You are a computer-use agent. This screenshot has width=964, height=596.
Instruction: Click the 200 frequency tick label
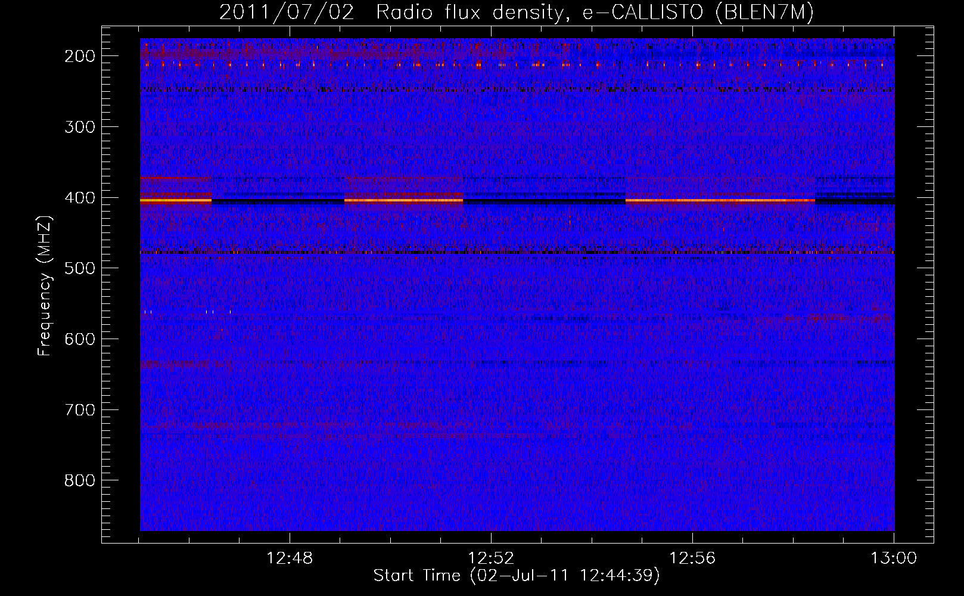80,56
